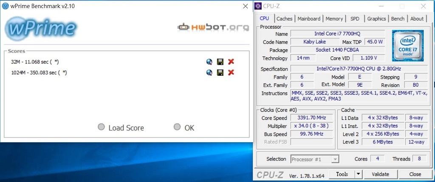
Task: Click the Instructions list text
Action: tap(359, 96)
